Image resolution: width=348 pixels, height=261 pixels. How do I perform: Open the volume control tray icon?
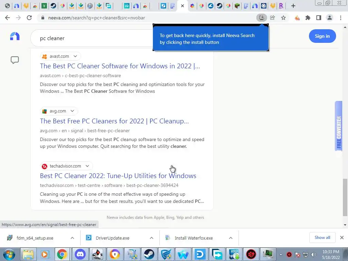[x=314, y=255]
